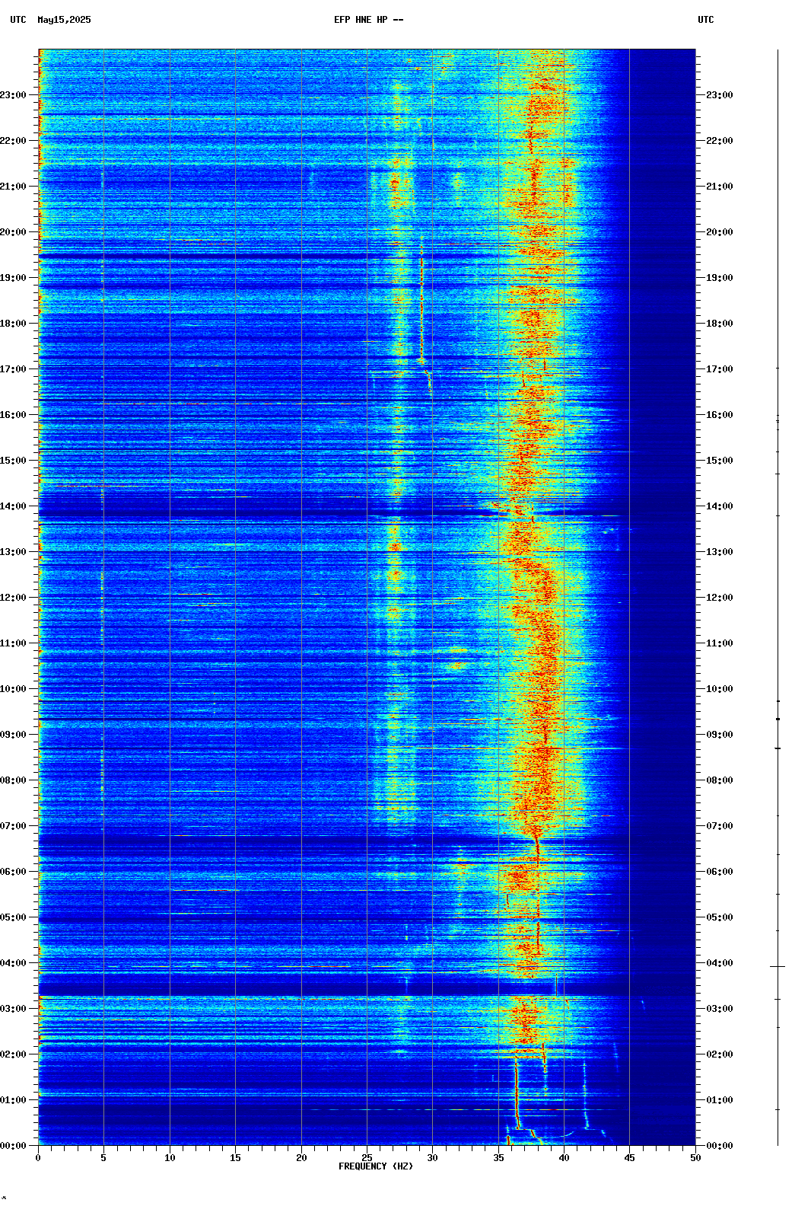Click the right-axis 07:00 time label
811x1206 pixels.
coord(720,826)
